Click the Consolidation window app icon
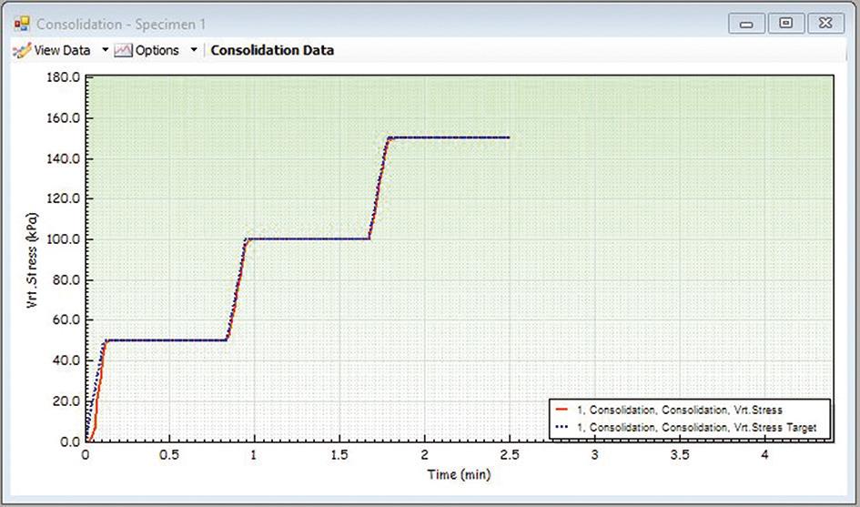Viewport: 860px width, 507px height. click(22, 24)
